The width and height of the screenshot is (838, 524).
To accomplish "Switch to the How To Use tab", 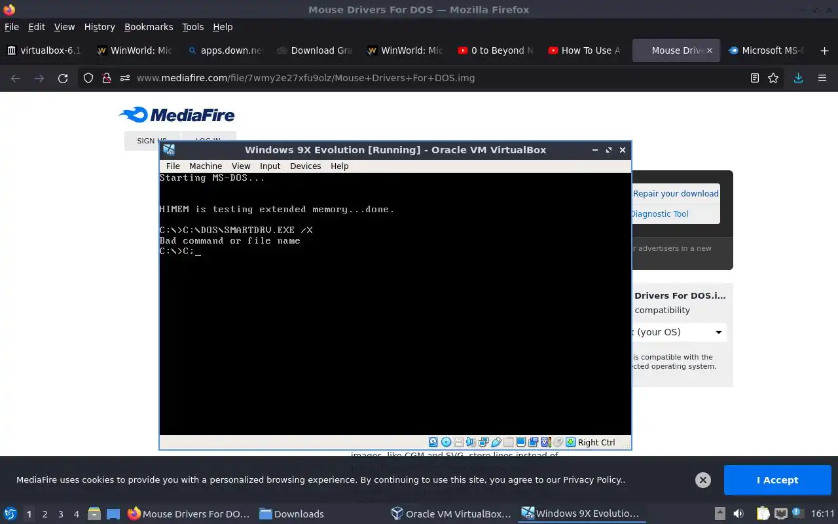I will (584, 50).
